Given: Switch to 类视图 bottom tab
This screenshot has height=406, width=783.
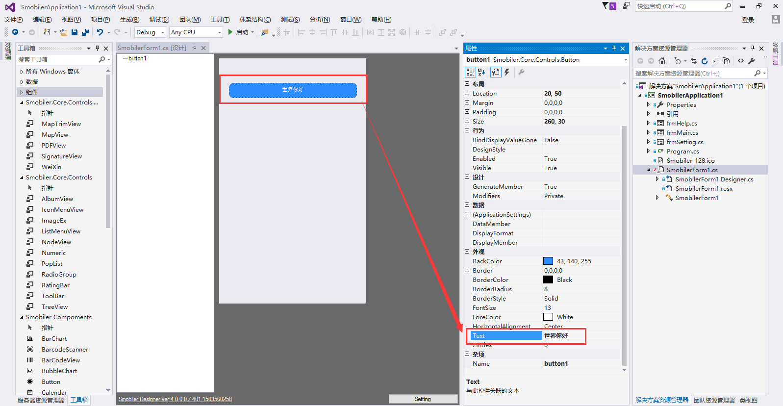Looking at the screenshot, I should point(749,400).
